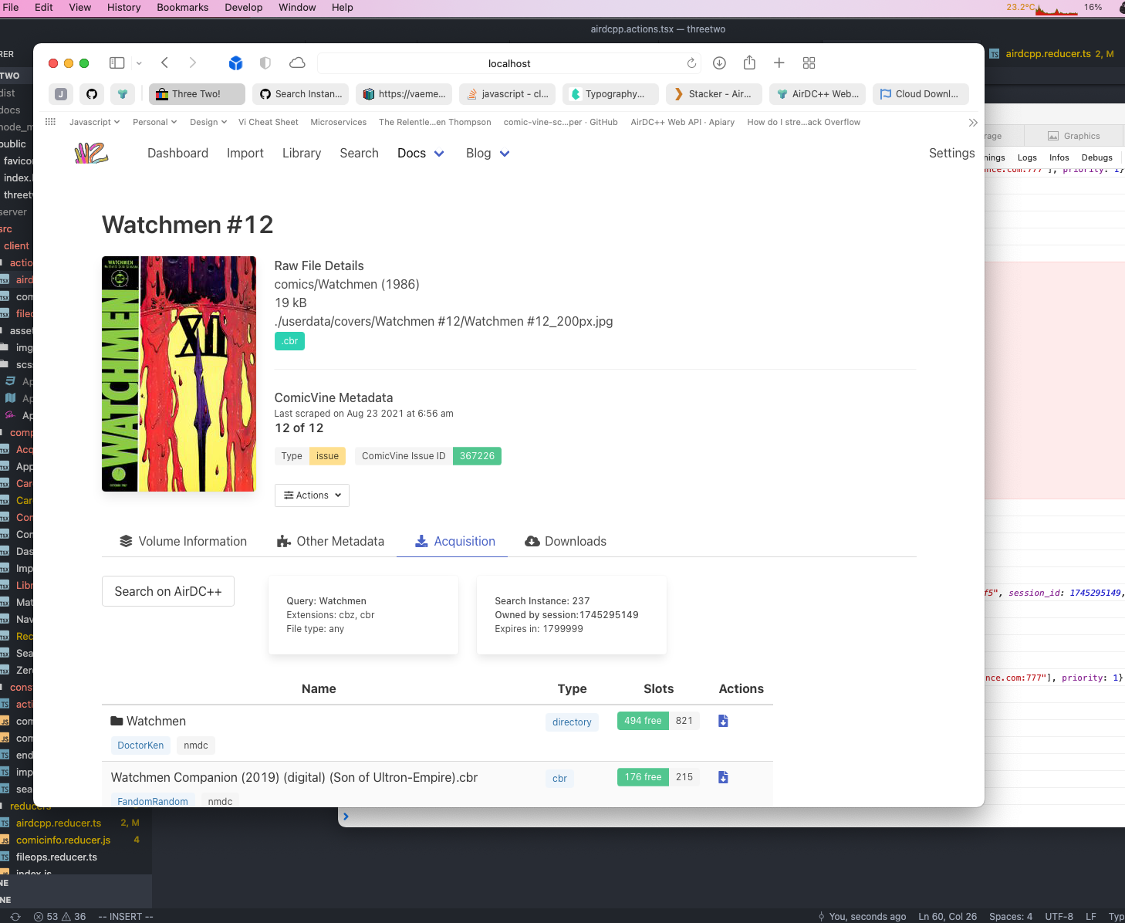The height and width of the screenshot is (923, 1125).
Task: Open the Safari share icon
Action: [749, 63]
